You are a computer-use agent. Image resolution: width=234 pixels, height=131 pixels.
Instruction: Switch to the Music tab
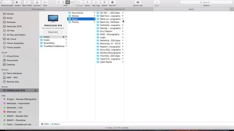point(191,9)
